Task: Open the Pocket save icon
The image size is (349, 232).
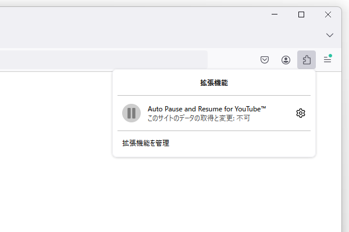Action: [265, 60]
